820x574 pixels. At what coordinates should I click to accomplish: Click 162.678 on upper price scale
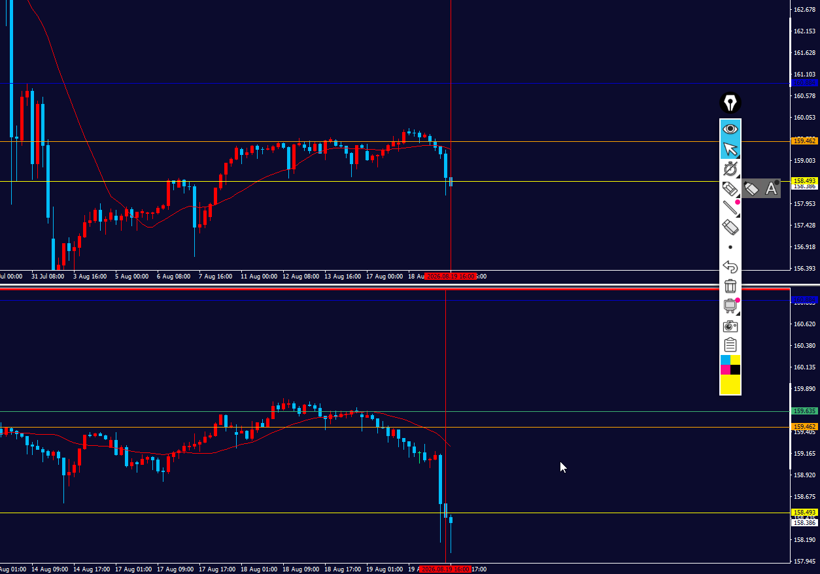804,9
